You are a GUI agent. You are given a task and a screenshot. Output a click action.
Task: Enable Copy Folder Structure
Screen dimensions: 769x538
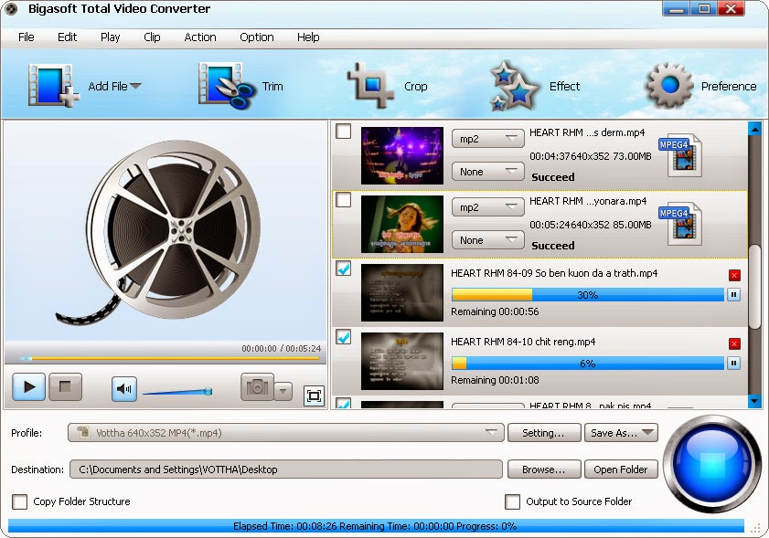tap(19, 501)
